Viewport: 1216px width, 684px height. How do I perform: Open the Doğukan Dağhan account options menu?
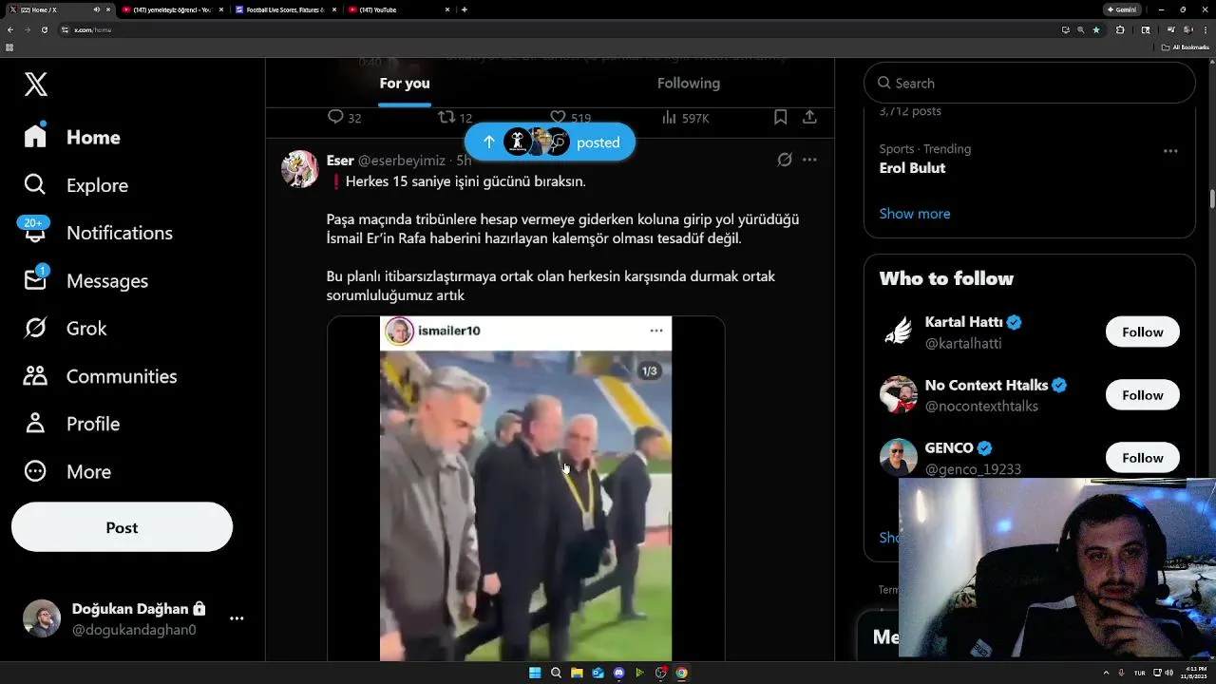click(237, 618)
